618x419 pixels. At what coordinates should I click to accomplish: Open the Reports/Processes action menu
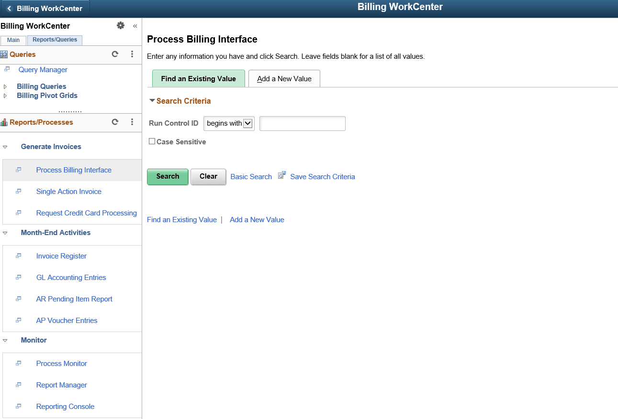132,122
